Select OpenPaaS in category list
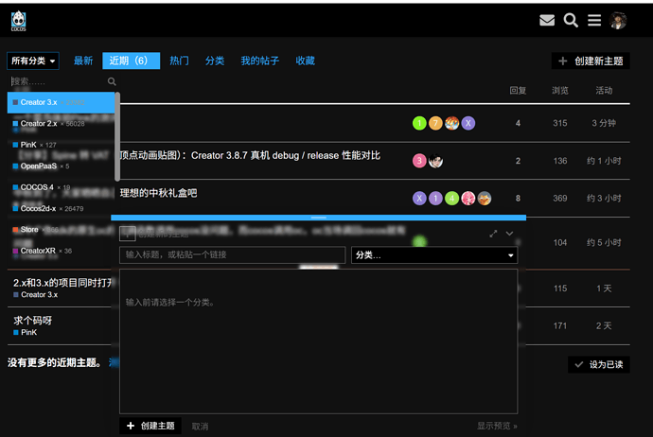653x437 pixels. point(61,166)
